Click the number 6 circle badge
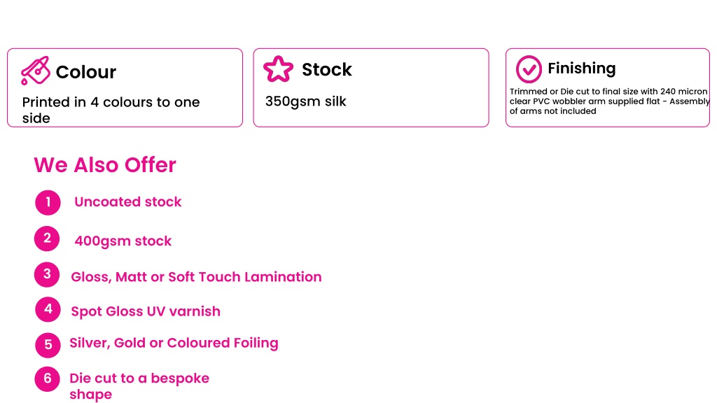Image resolution: width=717 pixels, height=403 pixels. (x=47, y=379)
